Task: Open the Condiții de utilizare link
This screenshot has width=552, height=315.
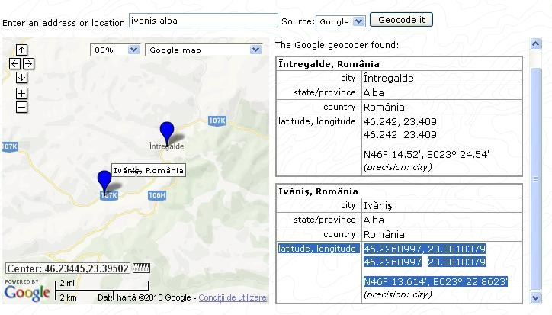Action: 233,297
